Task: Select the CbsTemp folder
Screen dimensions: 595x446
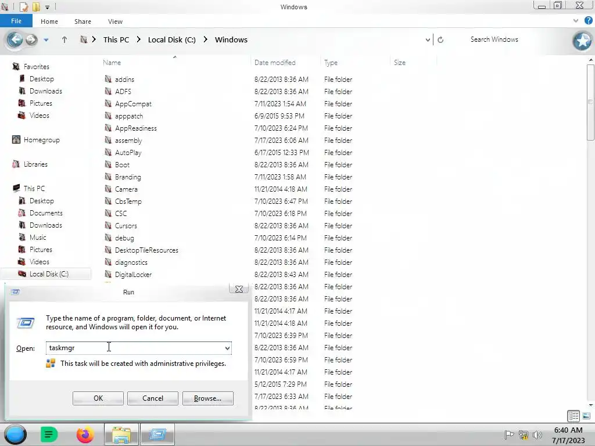Action: (128, 201)
